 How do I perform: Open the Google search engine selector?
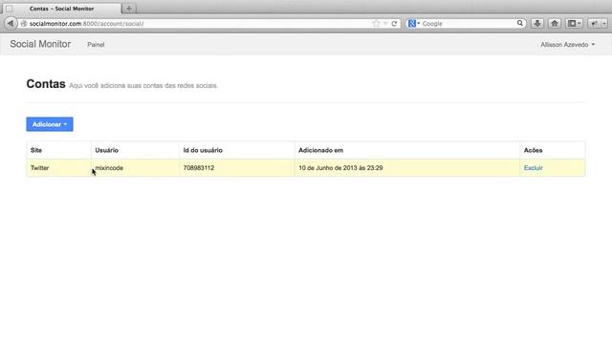tap(414, 23)
